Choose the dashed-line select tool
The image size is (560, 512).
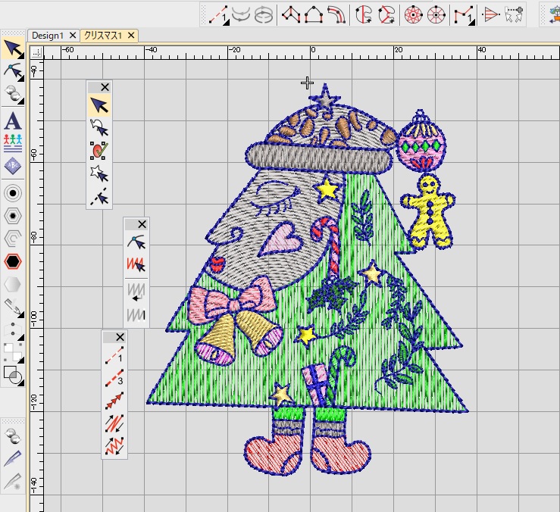(99, 197)
